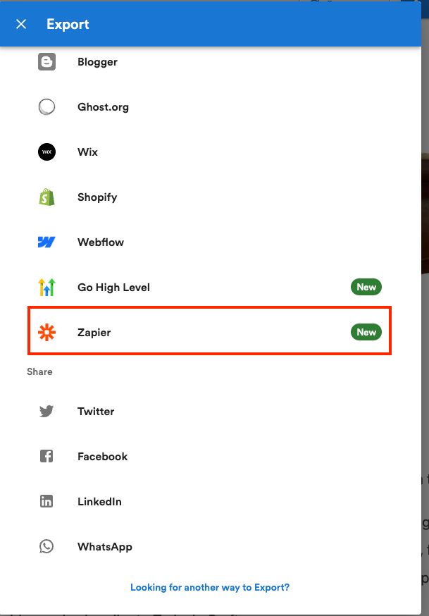Open the Go High Level label
The height and width of the screenshot is (616, 429).
(114, 287)
